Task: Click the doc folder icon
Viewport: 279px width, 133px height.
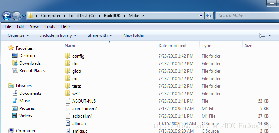Action: (68, 63)
